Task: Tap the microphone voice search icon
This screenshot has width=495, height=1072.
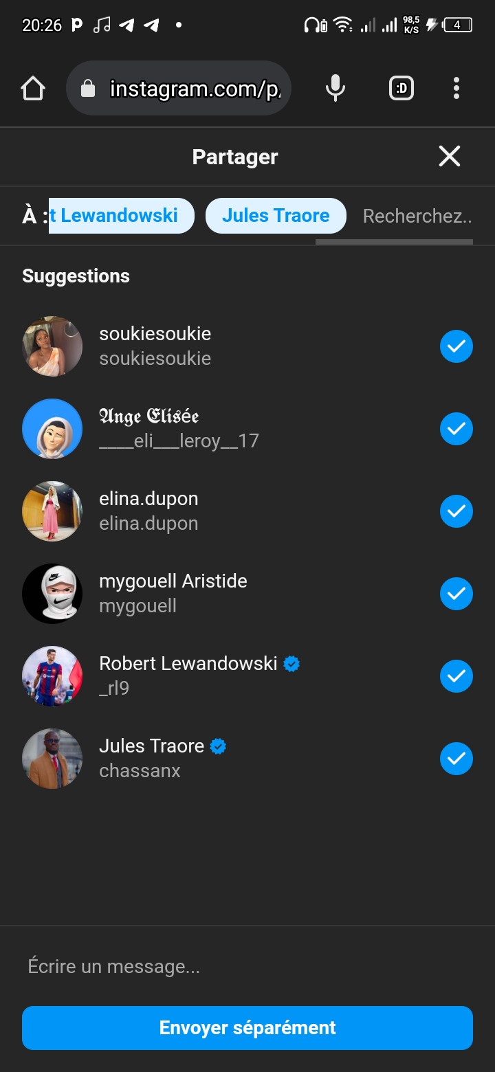Action: click(335, 88)
